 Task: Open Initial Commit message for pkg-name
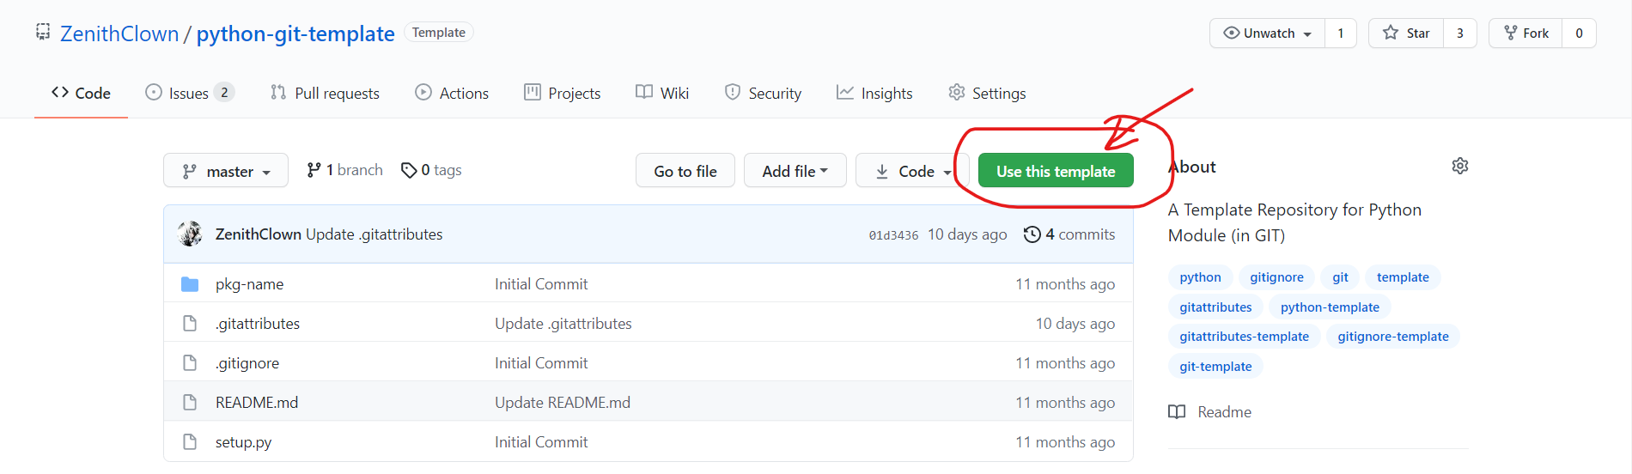click(x=541, y=284)
